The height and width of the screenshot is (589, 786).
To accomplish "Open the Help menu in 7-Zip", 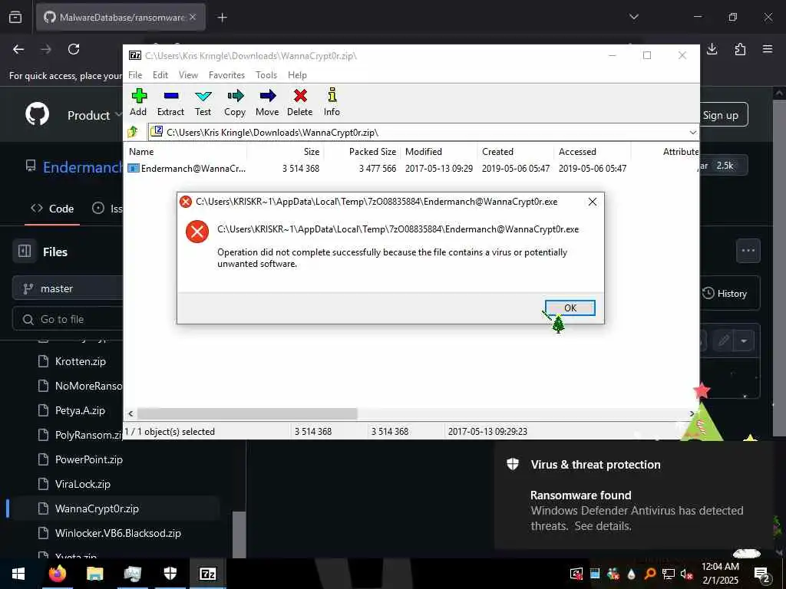I will [297, 75].
